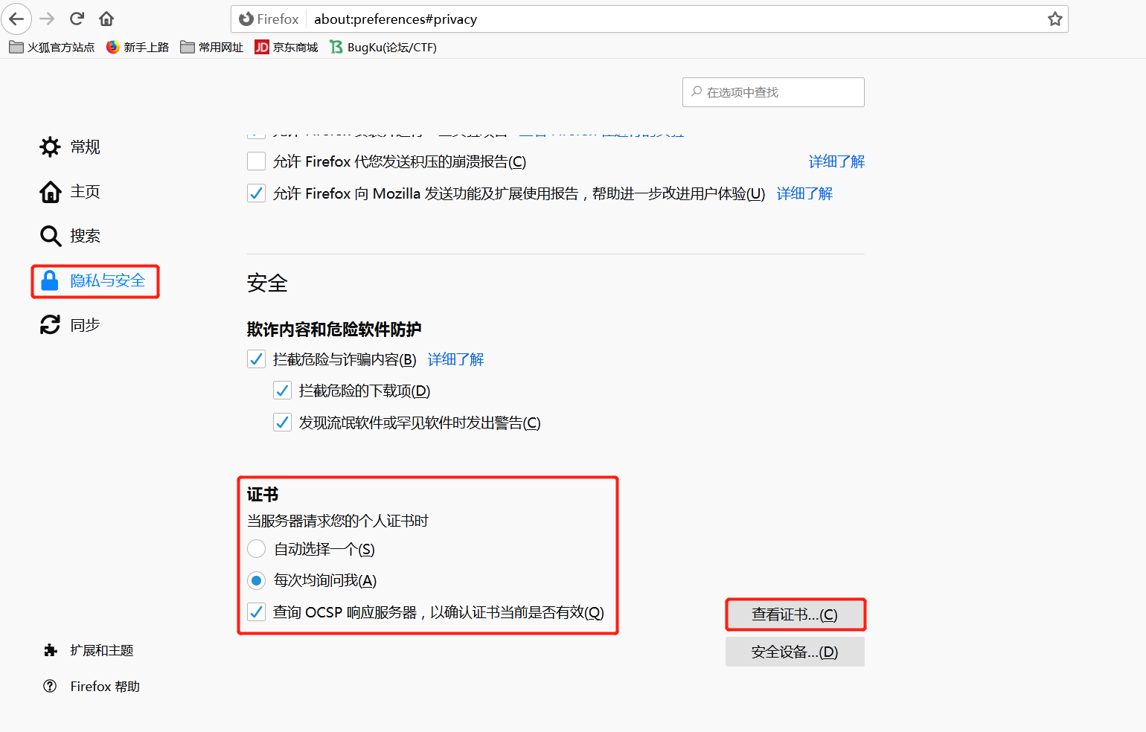
Task: Disable 拦截危险的下载项
Action: [x=282, y=390]
